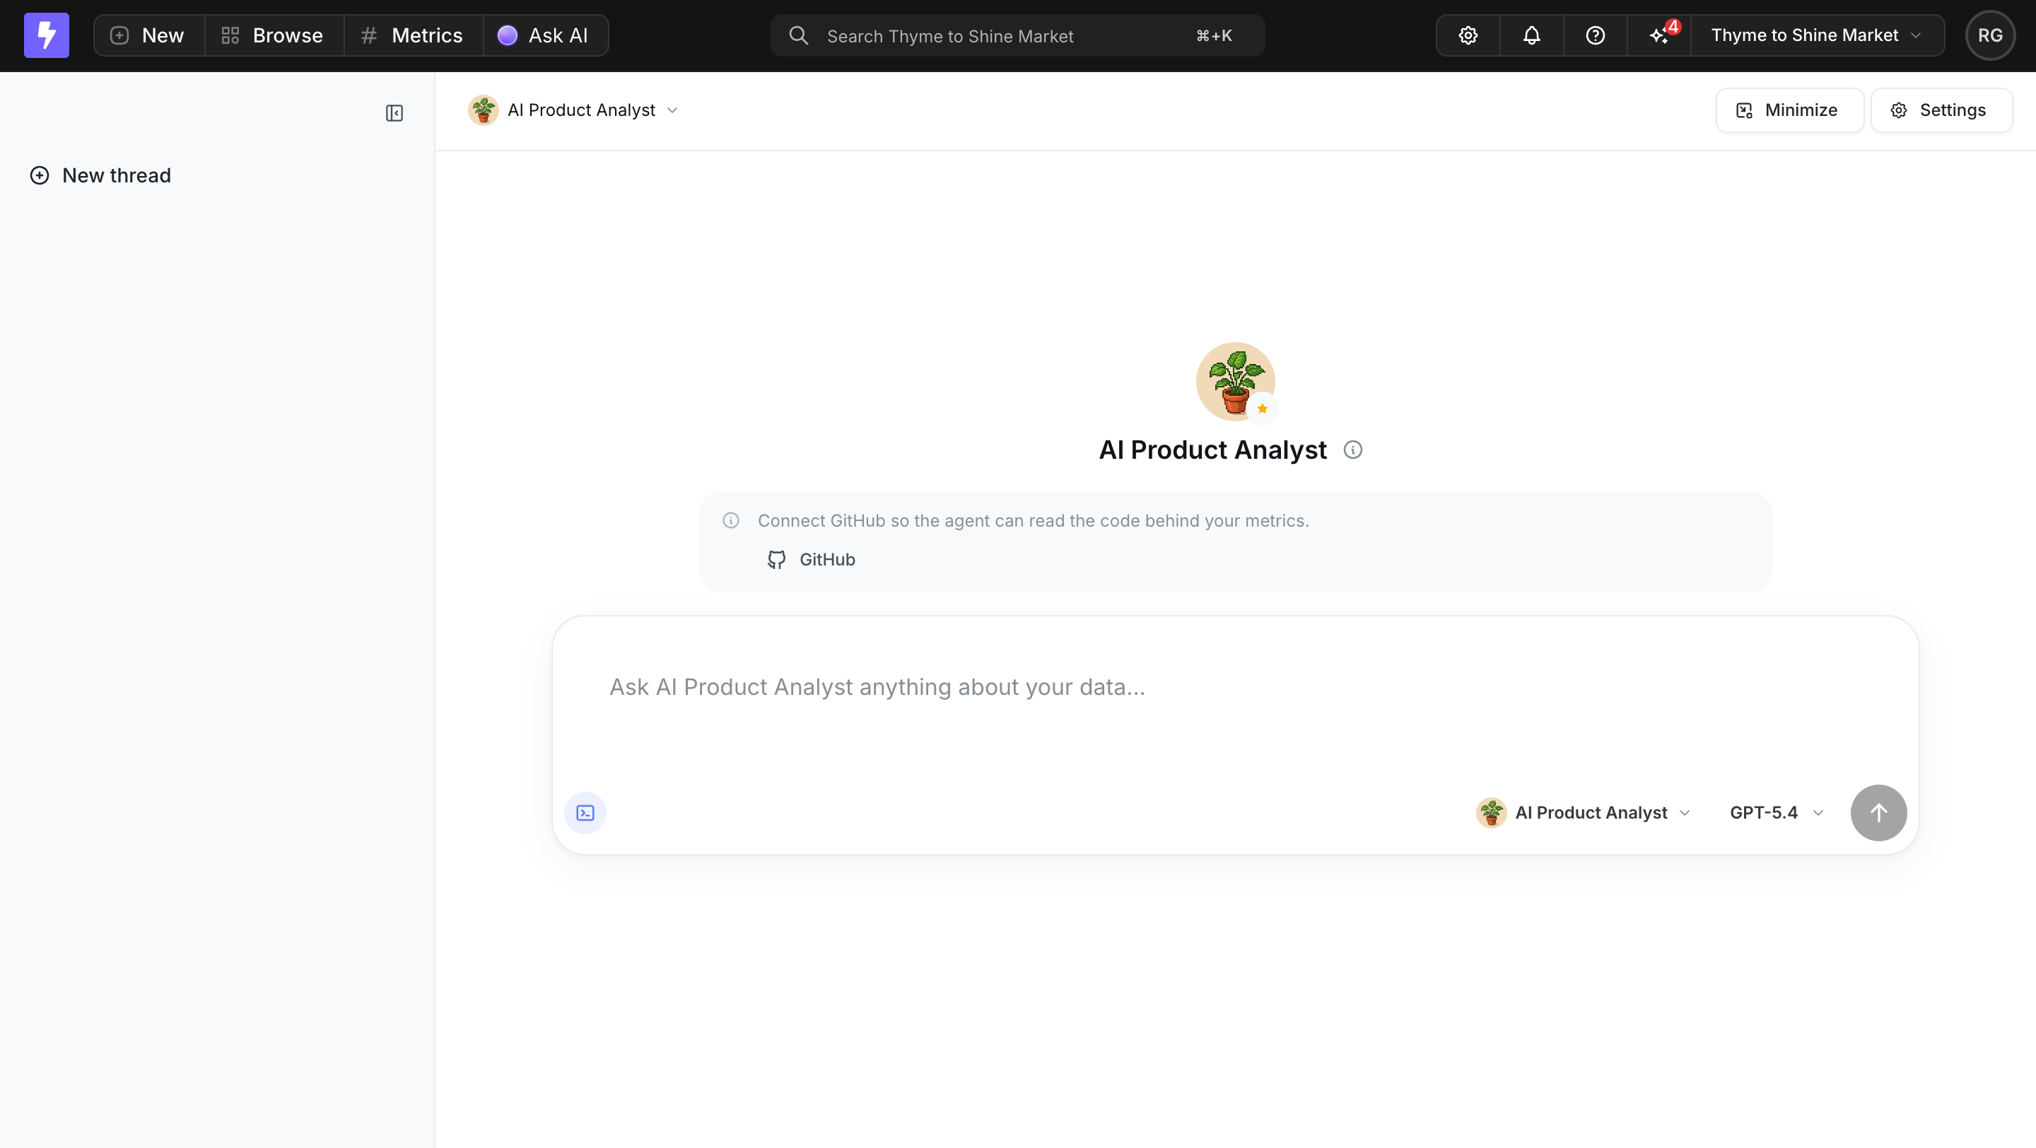The width and height of the screenshot is (2036, 1148).
Task: Open the top bar settings gear icon
Action: (1468, 35)
